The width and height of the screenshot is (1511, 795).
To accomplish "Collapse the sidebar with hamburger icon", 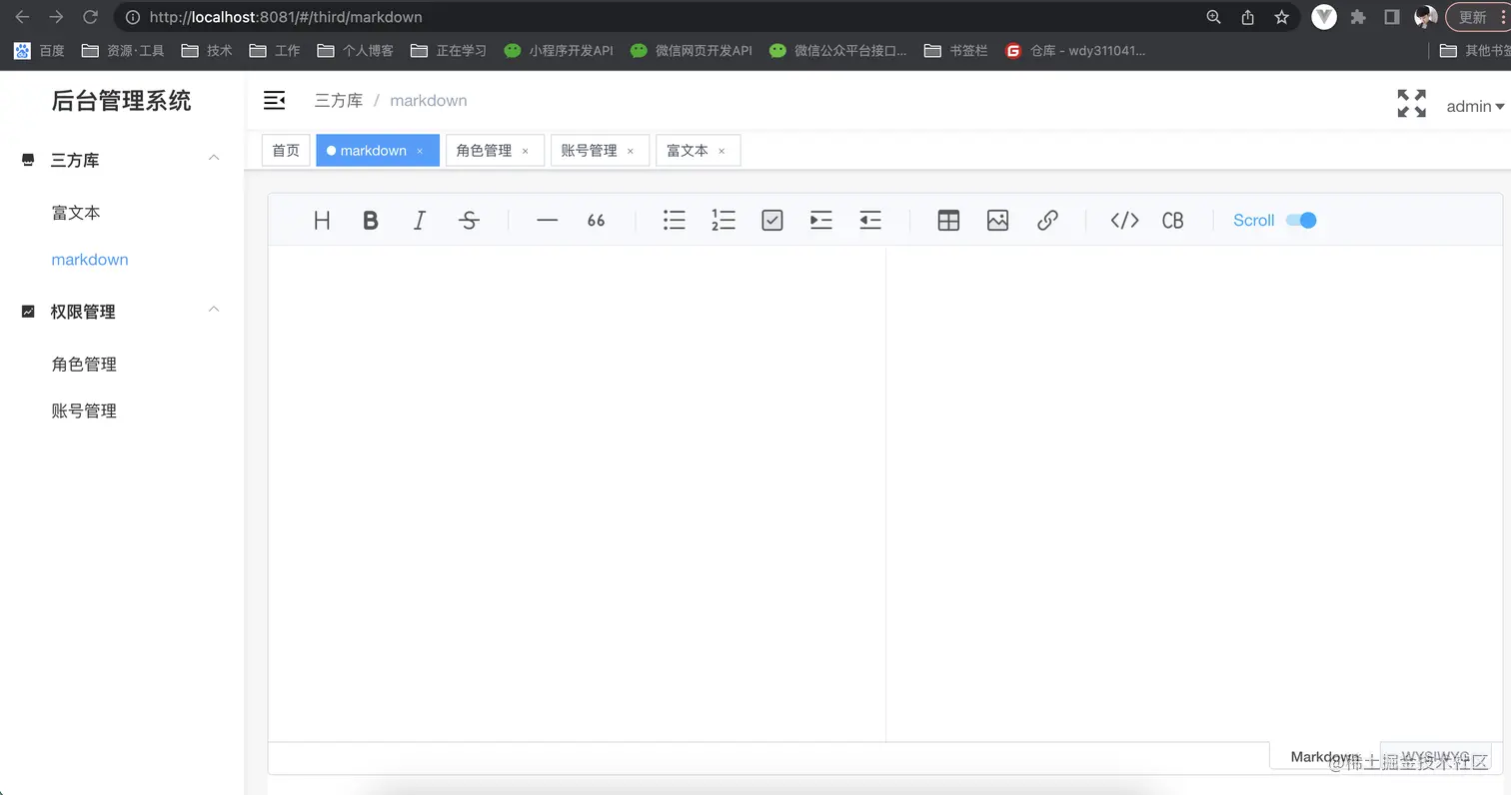I will click(274, 100).
